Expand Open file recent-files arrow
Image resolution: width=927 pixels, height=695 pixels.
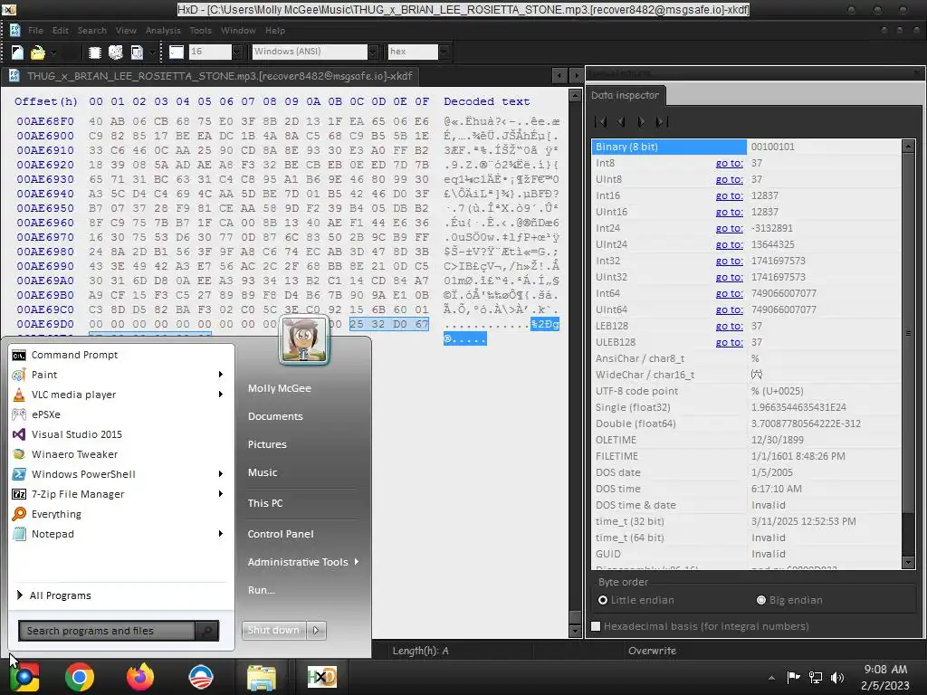53,52
